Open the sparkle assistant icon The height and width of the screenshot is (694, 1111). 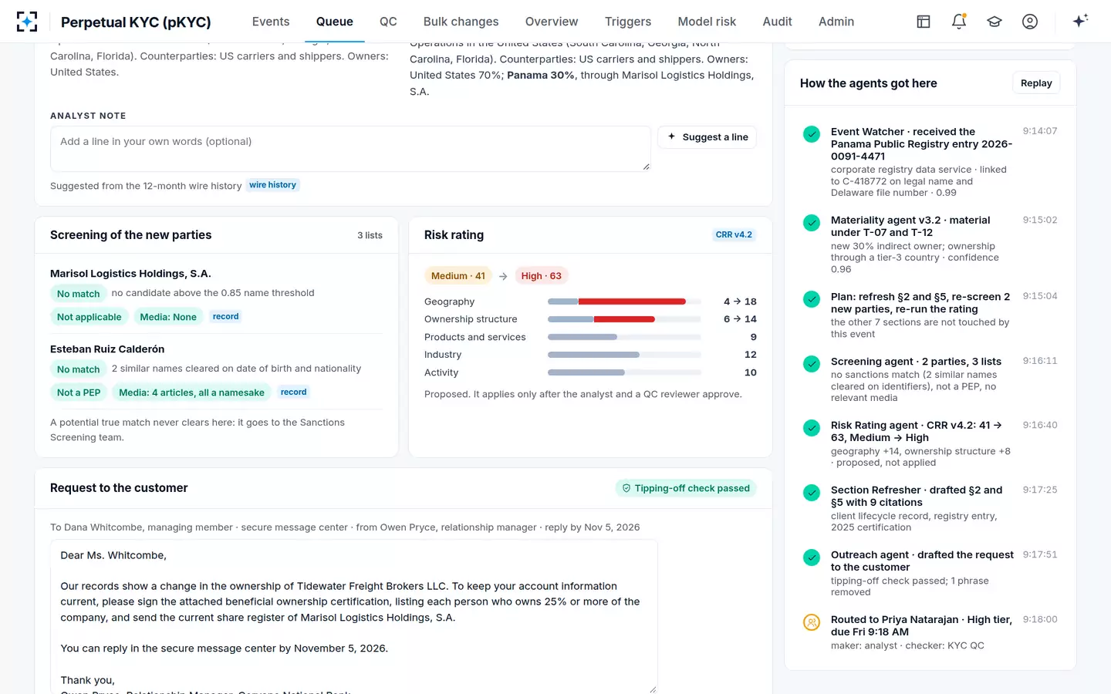[x=1080, y=21]
